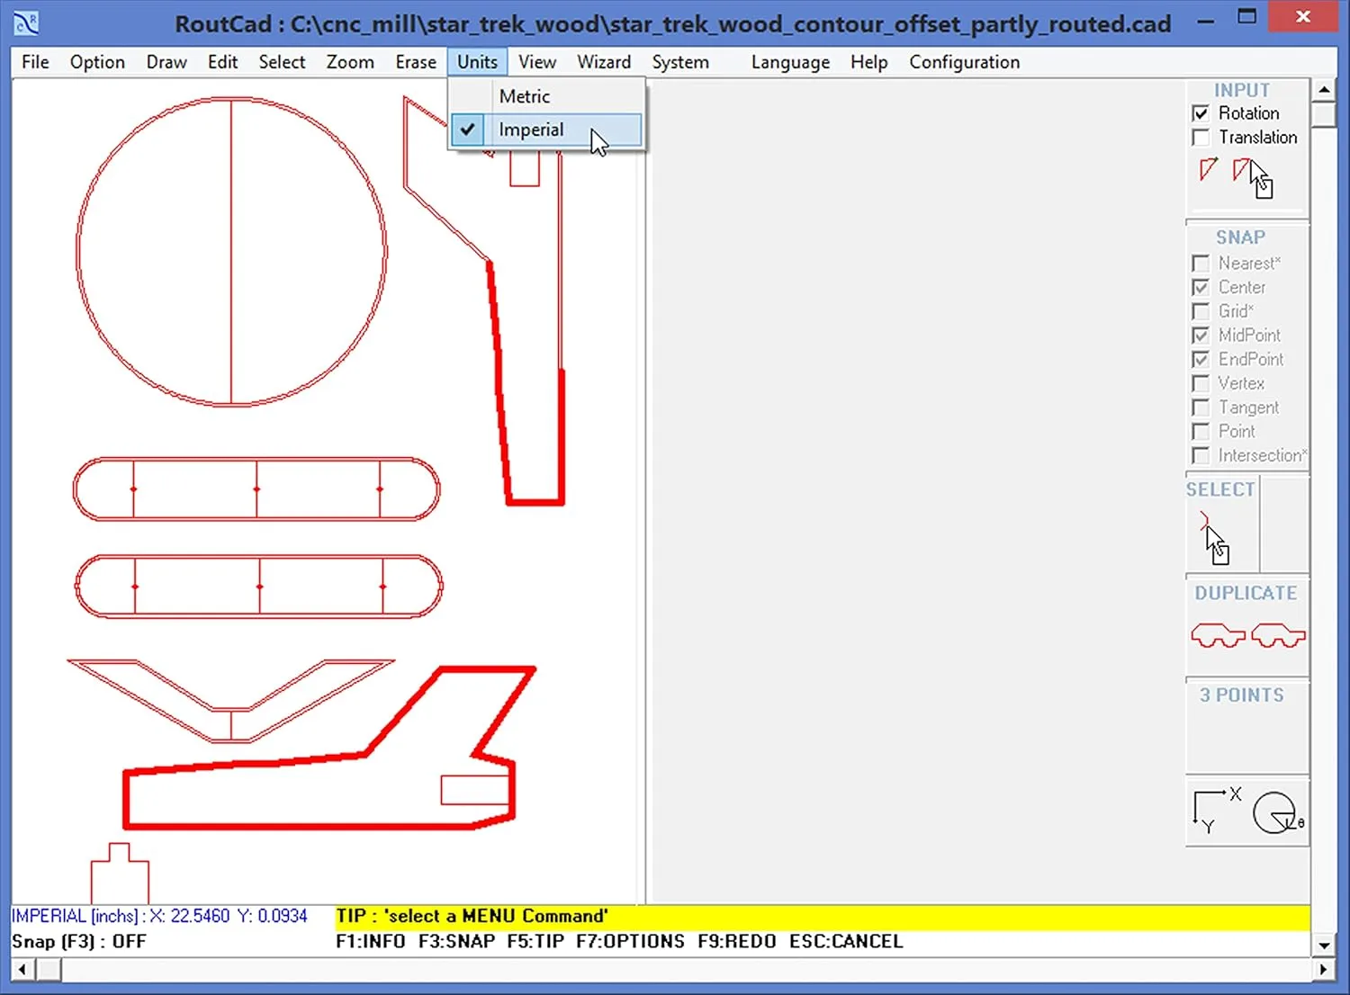This screenshot has height=995, width=1350.
Task: Enable the Translation input checkbox
Action: (1201, 137)
